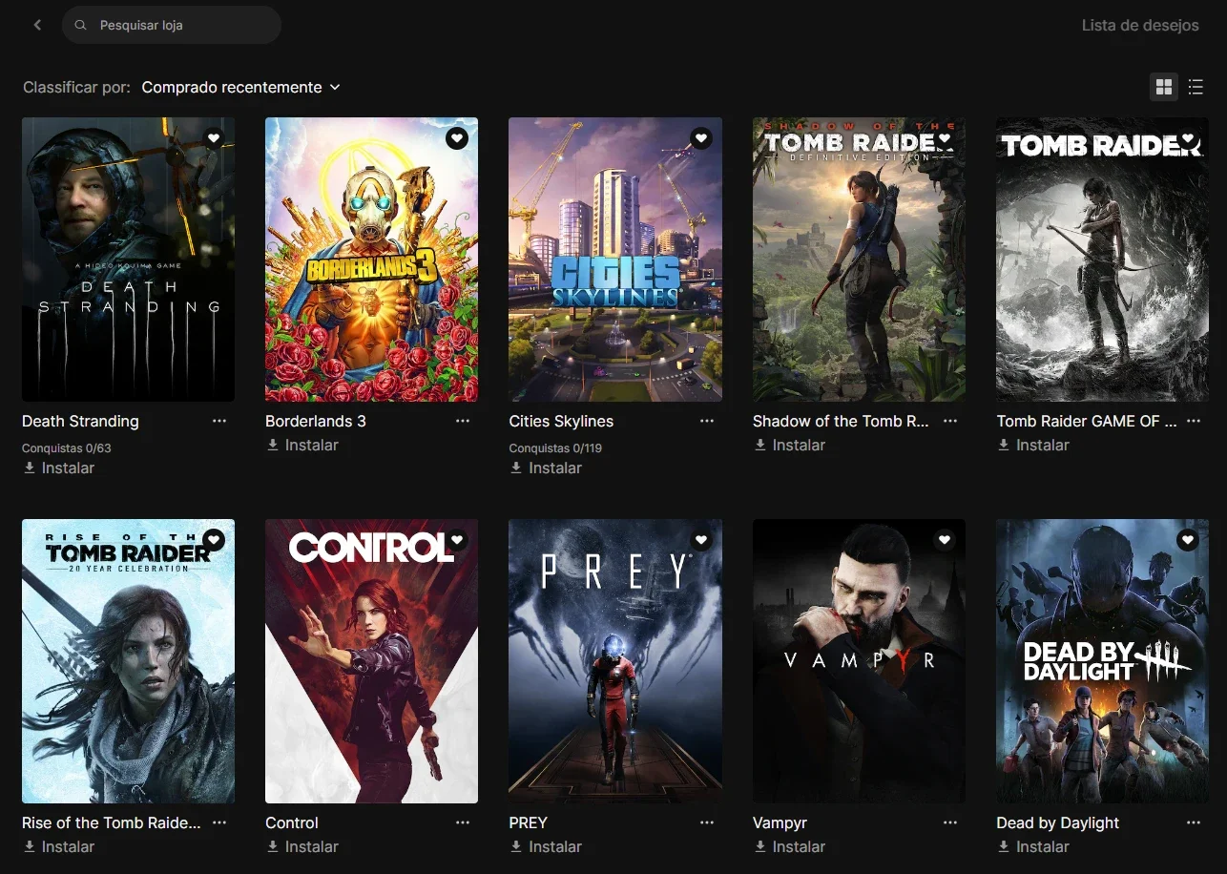Viewport: 1227px width, 874px height.
Task: Open the Comprado recentemente sort dropdown
Action: pos(240,87)
